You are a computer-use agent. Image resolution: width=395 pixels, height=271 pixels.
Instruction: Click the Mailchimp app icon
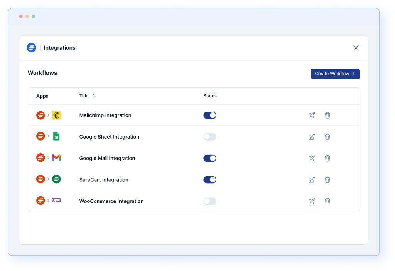pos(56,115)
